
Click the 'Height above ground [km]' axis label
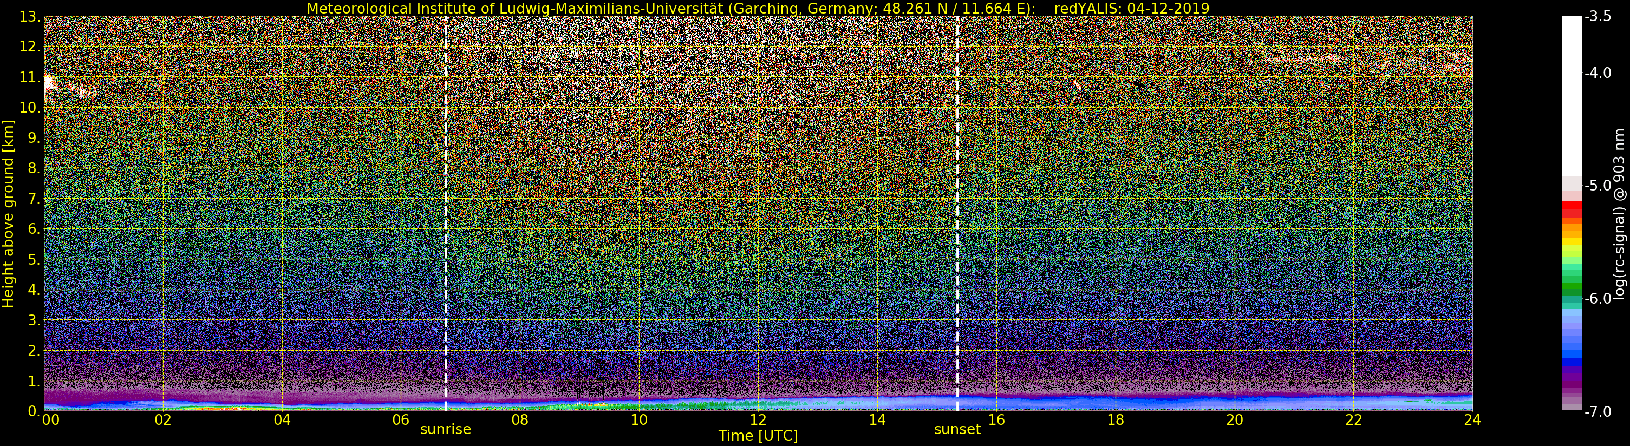tap(8, 214)
